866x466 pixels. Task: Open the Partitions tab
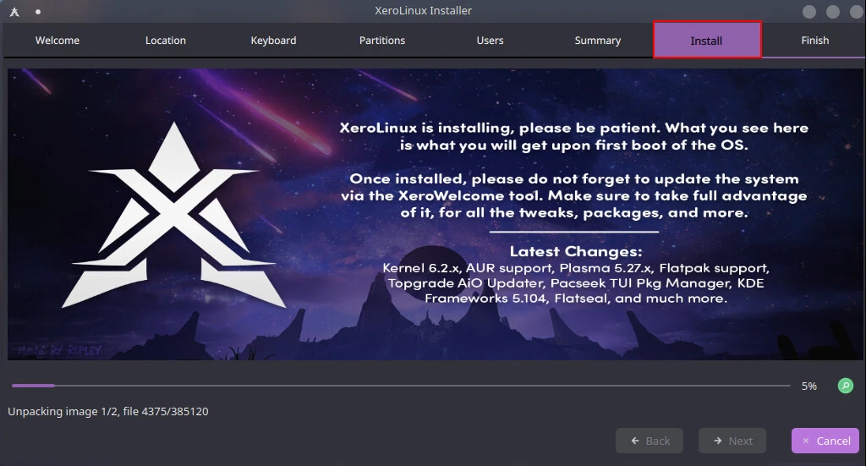(x=382, y=41)
